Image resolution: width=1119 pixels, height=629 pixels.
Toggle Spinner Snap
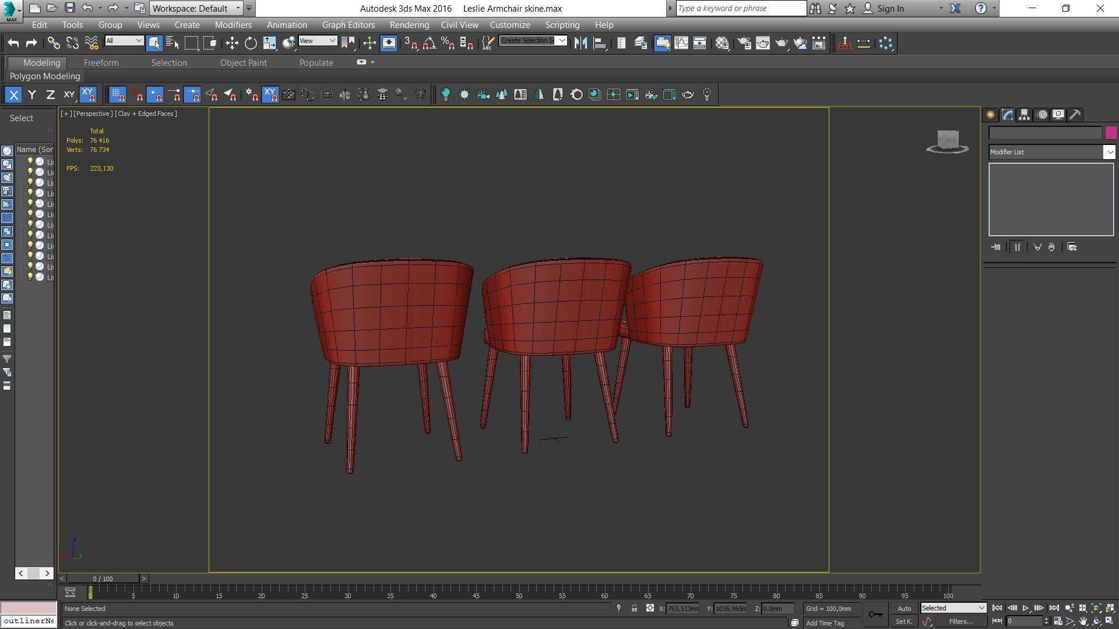[466, 43]
